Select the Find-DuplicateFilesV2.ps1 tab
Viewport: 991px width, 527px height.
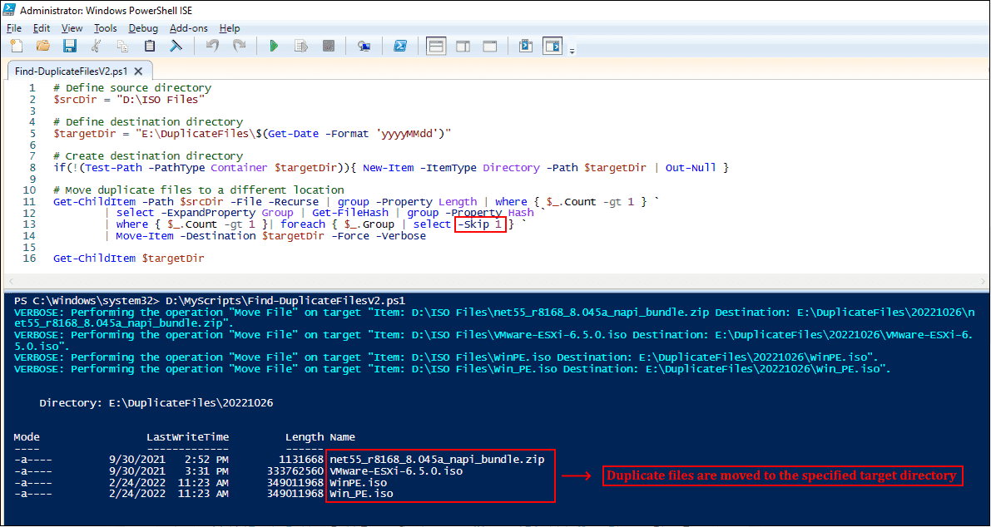click(x=72, y=71)
